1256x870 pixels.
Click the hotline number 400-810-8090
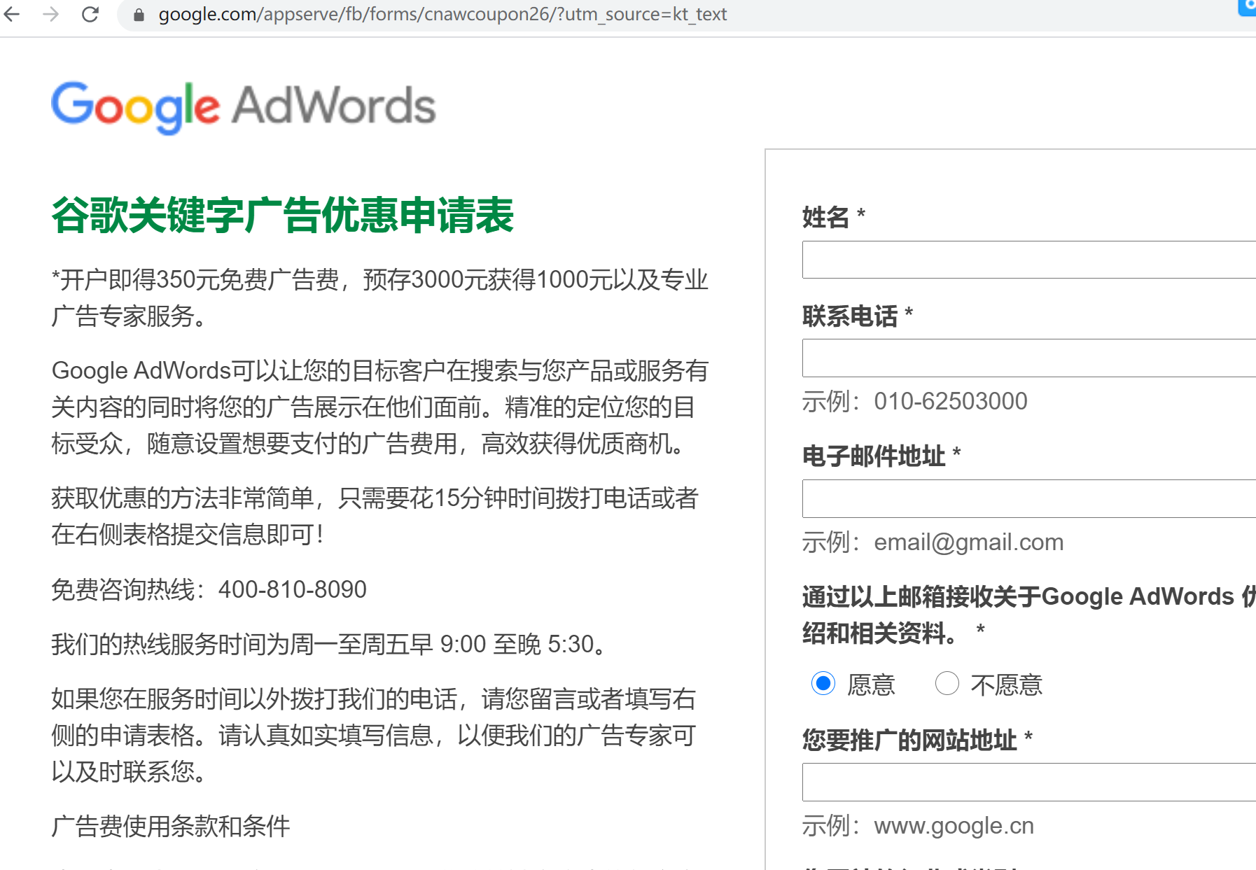293,589
